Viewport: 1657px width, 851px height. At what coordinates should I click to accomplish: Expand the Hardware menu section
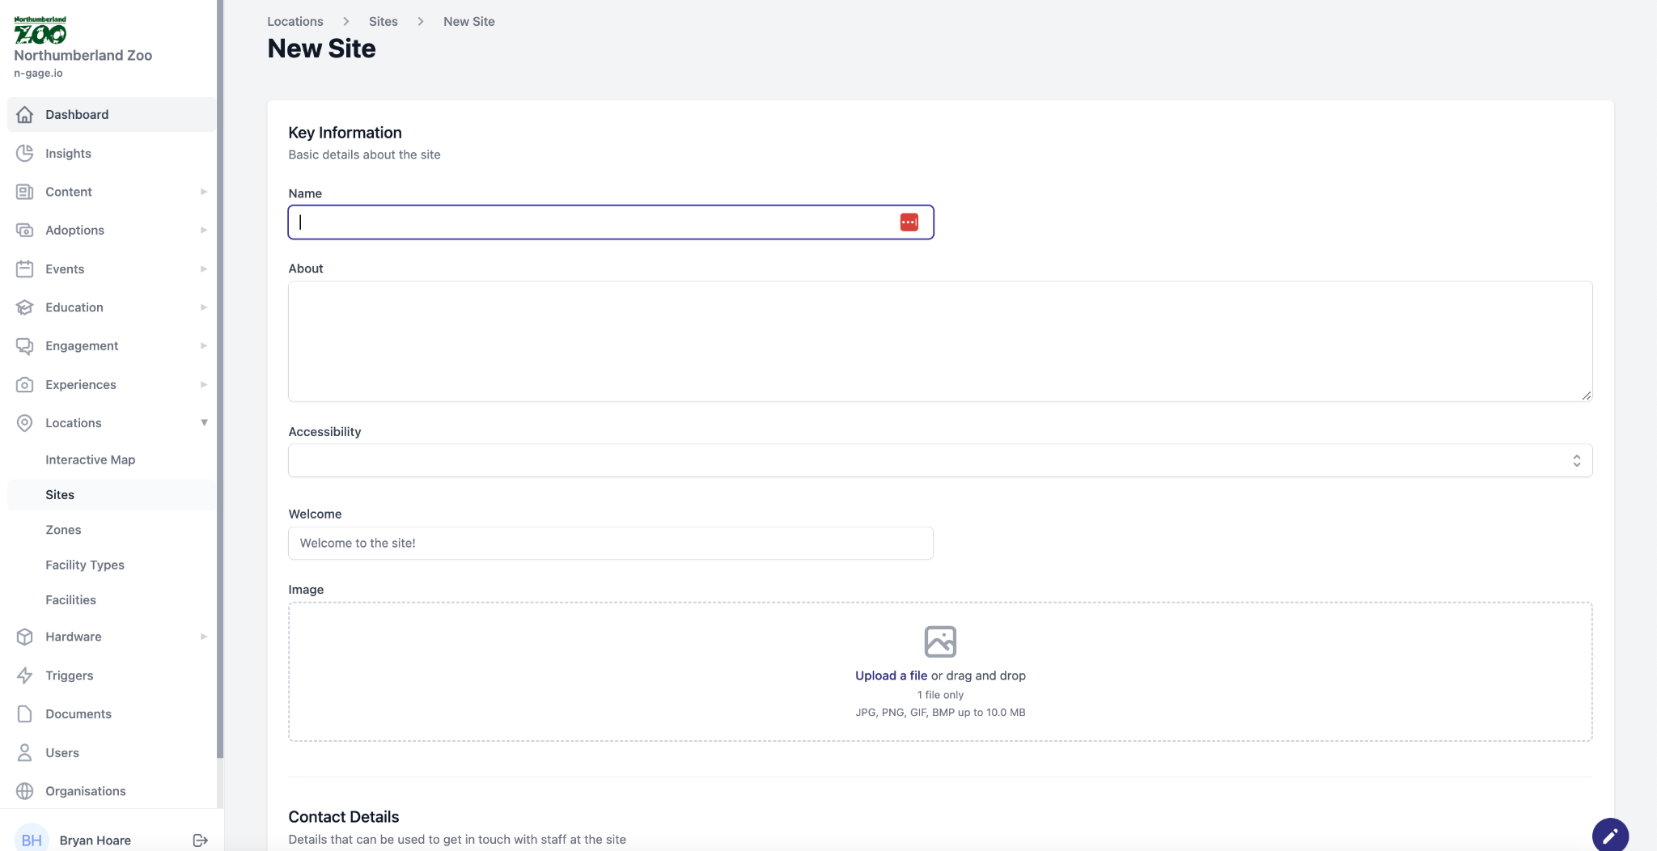pyautogui.click(x=204, y=637)
